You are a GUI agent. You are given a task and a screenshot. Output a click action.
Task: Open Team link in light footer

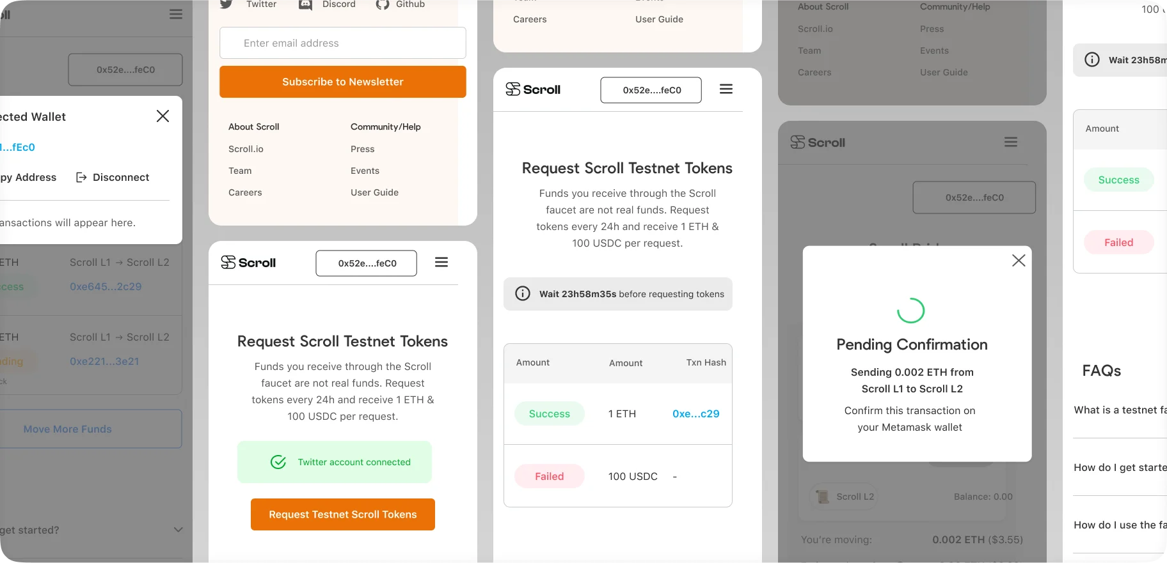pos(240,171)
